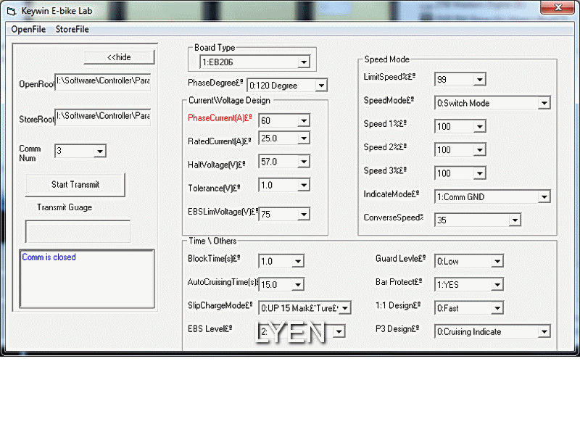
Task: Expand the PhaseCurrent(A) dropdown
Action: [304, 120]
